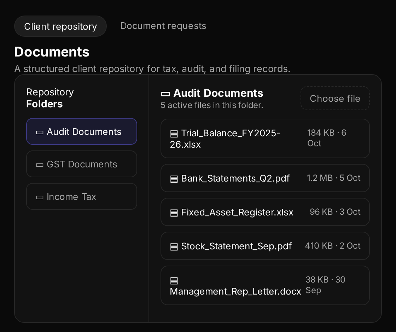Click the '96 KB · 3 Oct' file details

coord(335,212)
